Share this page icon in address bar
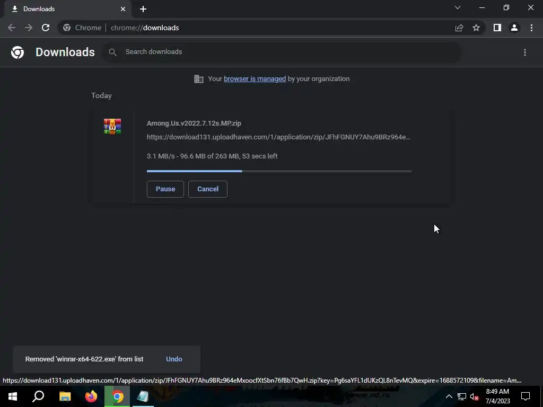The width and height of the screenshot is (543, 407). 459,28
